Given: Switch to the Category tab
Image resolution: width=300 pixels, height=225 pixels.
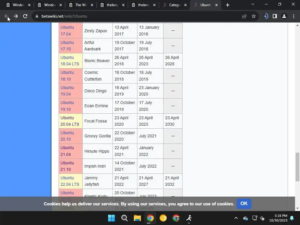Looking at the screenshot, I should point(175,5).
